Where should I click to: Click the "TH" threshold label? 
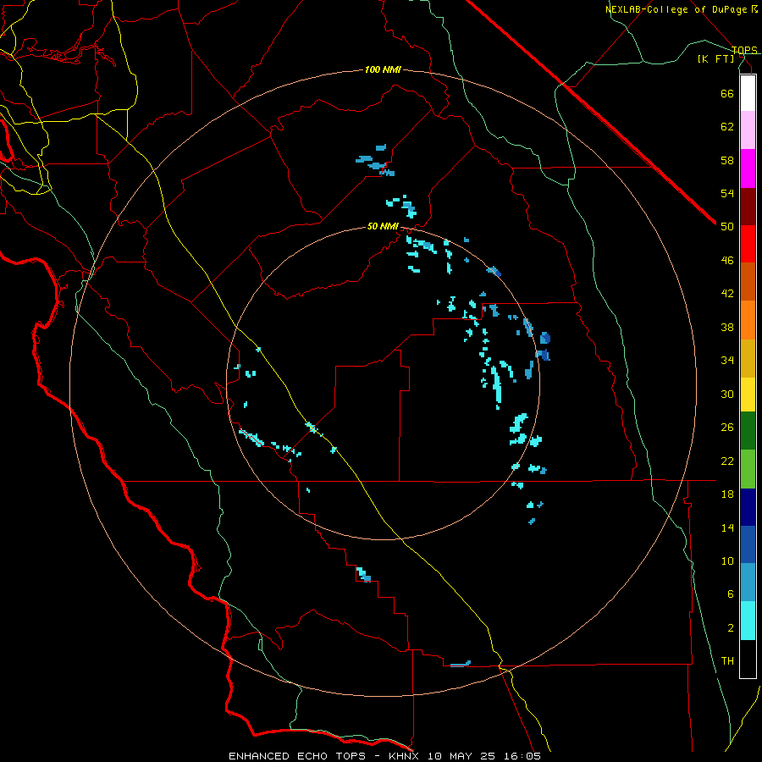click(x=727, y=661)
